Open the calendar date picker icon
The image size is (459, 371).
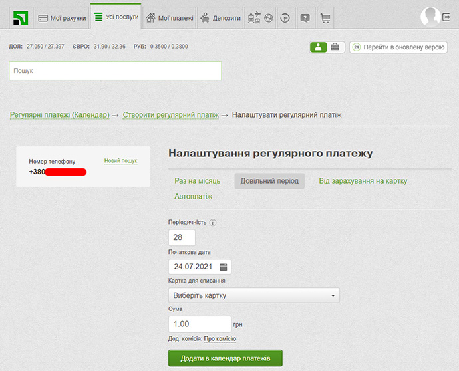pyautogui.click(x=224, y=267)
